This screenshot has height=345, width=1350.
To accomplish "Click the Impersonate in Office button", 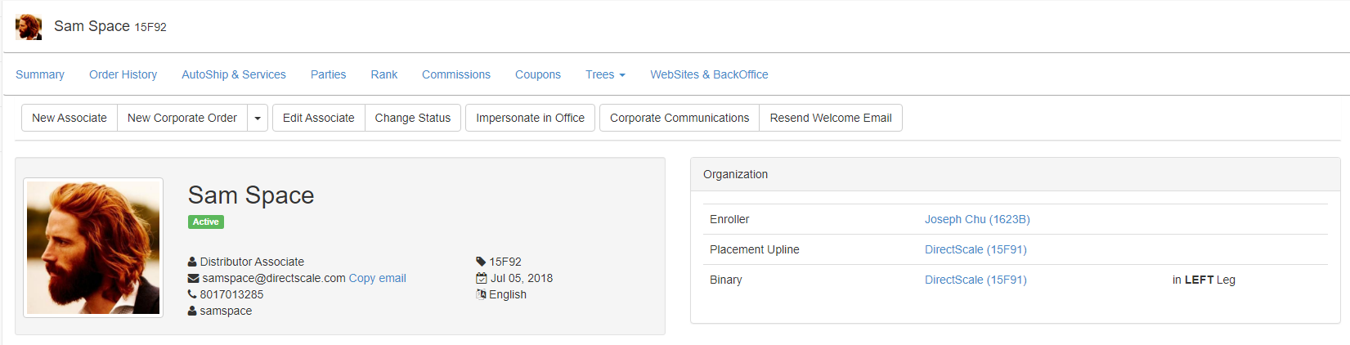I will [530, 119].
